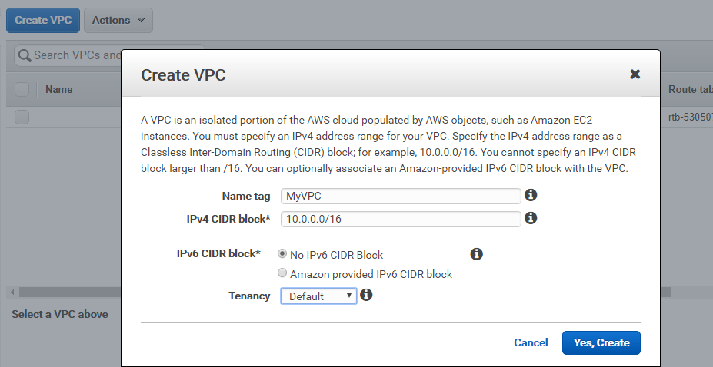Click the Cancel link
Screen dimensions: 713x367
pos(531,342)
